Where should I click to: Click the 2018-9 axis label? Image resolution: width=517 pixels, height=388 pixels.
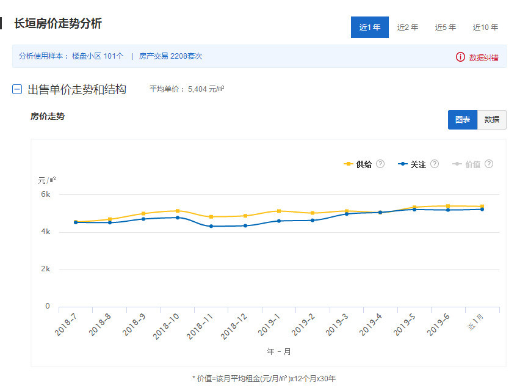[x=134, y=324]
